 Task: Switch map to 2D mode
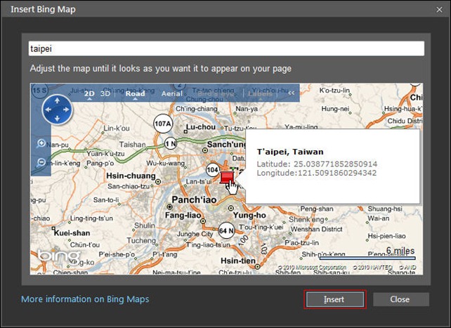pos(90,93)
